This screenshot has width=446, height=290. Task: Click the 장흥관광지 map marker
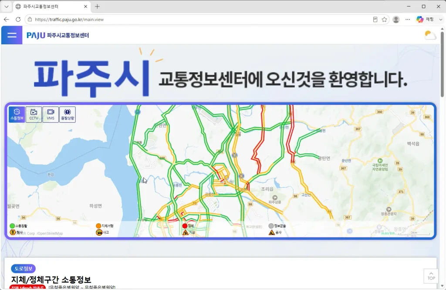[389, 210]
